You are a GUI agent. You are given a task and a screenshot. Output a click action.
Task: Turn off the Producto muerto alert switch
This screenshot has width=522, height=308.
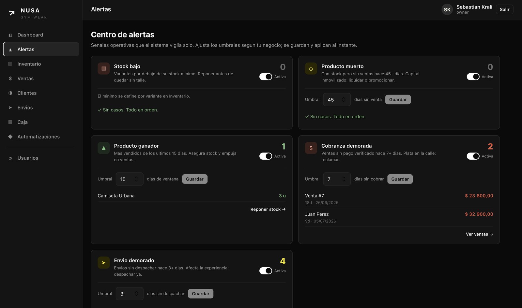pos(473,77)
